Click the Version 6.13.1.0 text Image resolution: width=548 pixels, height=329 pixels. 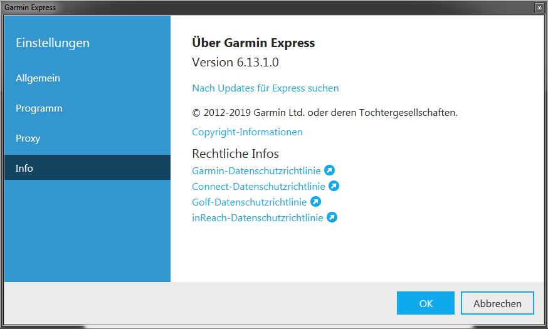pyautogui.click(x=235, y=63)
